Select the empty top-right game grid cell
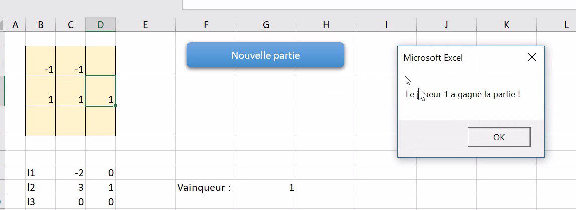Image resolution: width=576 pixels, height=210 pixels. click(101, 61)
